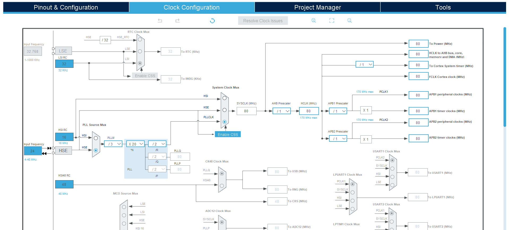
Task: Open the Project Manager tab
Action: (317, 7)
